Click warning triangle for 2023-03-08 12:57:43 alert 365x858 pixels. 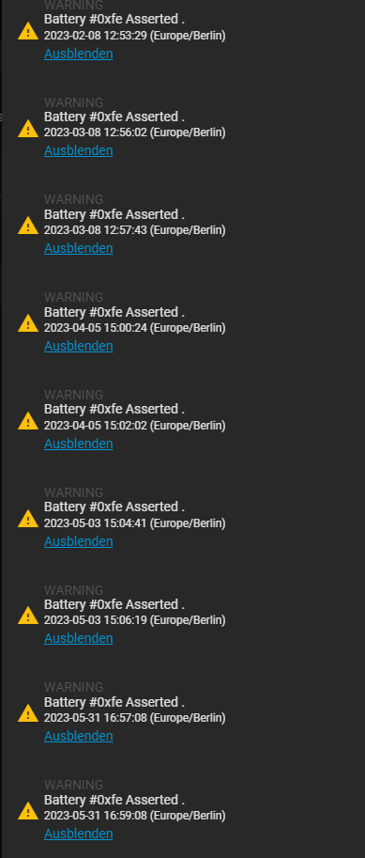pyautogui.click(x=28, y=226)
